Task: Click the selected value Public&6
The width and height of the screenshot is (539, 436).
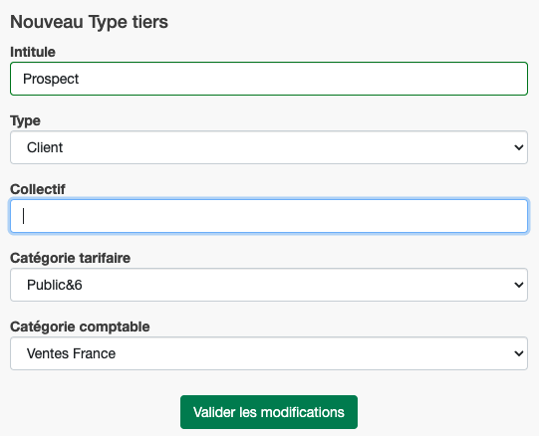Action: pyautogui.click(x=55, y=285)
